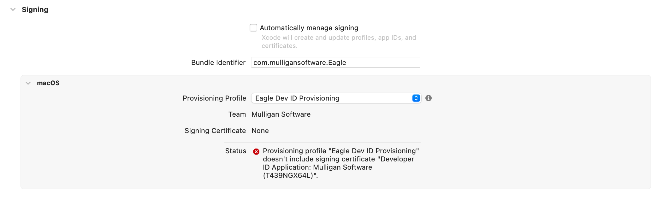669x198 pixels.
Task: Open the Provisioning Profile dropdown
Action: (336, 98)
